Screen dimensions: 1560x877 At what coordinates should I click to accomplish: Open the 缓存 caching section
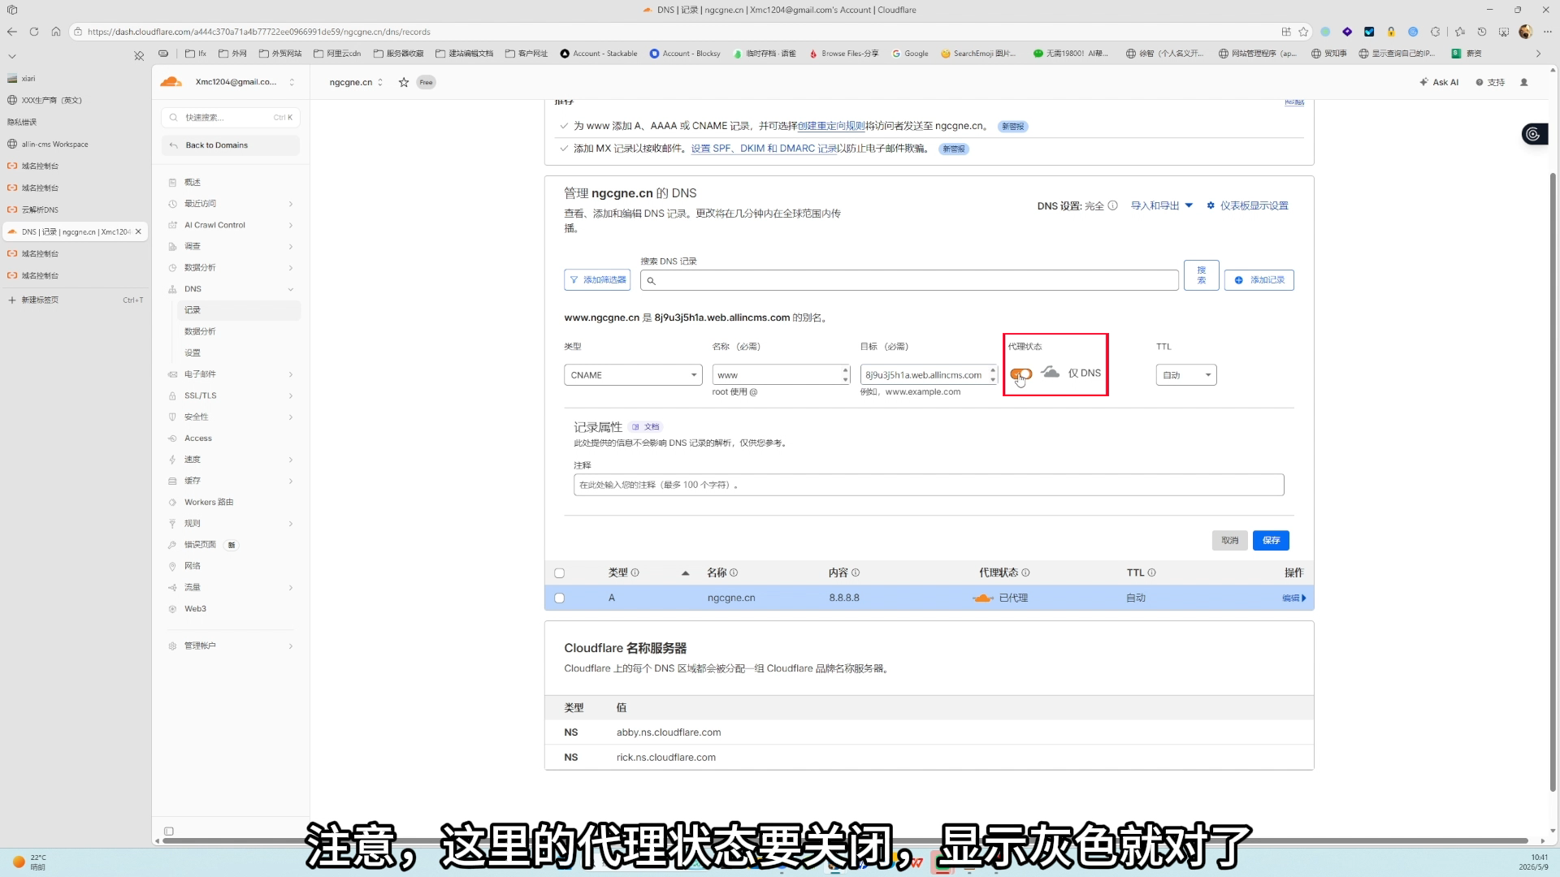[x=231, y=481]
